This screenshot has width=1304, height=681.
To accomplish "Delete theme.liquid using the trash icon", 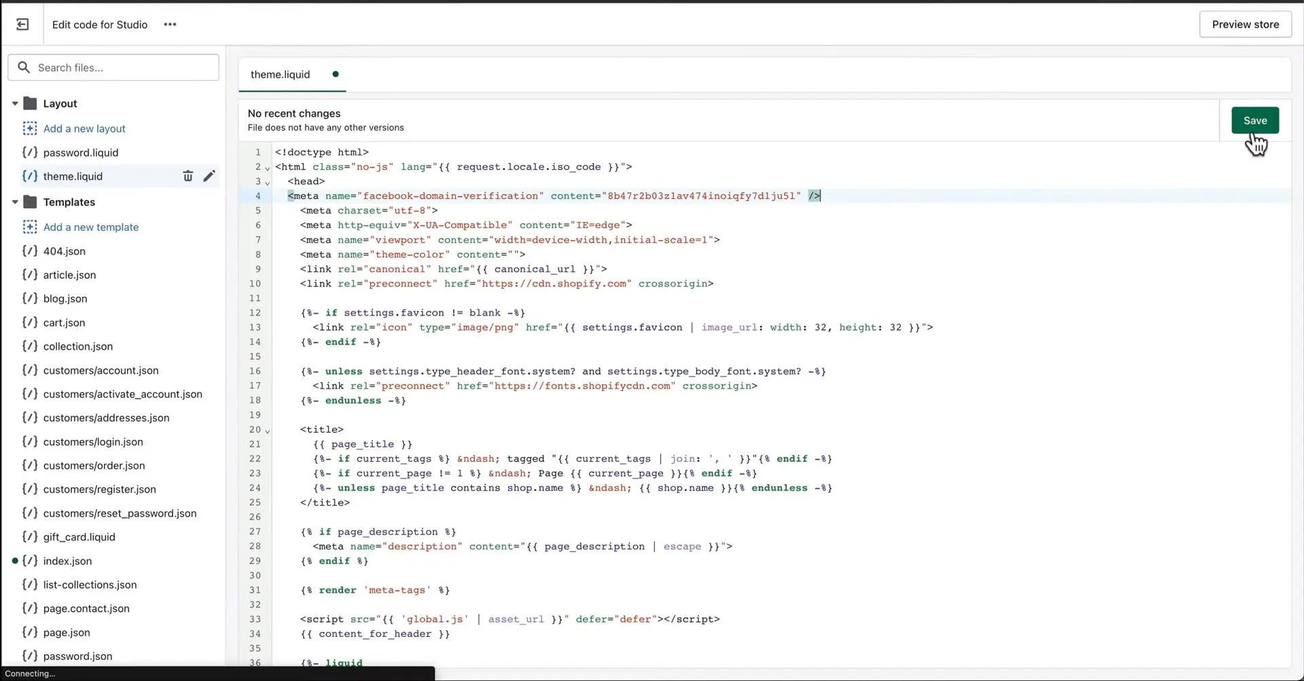I will tap(187, 177).
